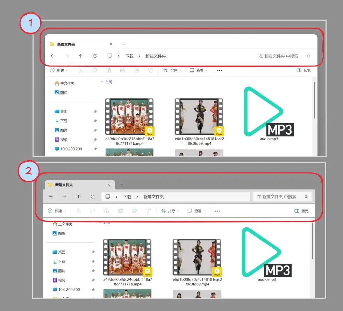
Task: Unpin 桌面 in top window sidebar
Action: [x=95, y=112]
